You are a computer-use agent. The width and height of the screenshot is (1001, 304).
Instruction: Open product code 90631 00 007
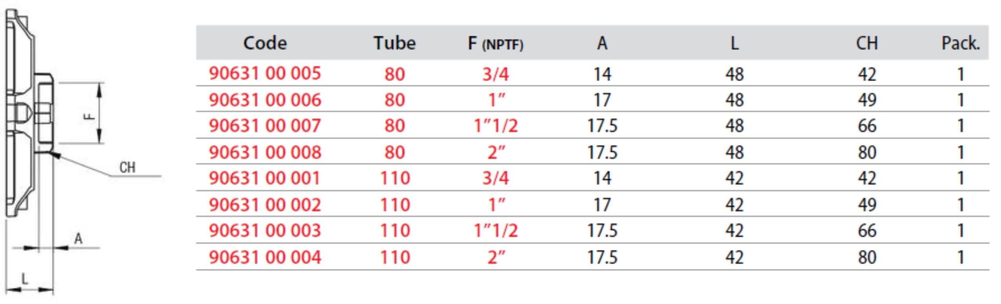pyautogui.click(x=265, y=126)
